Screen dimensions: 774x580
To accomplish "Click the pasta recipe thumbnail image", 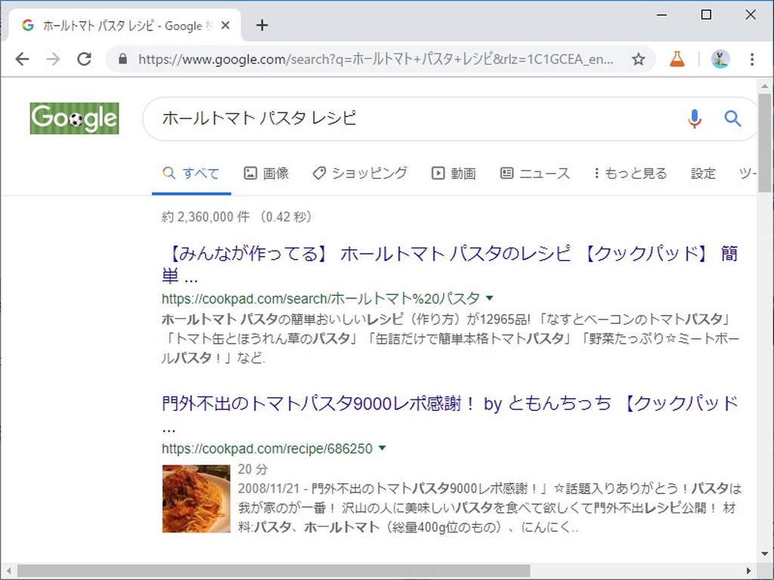I will 196,498.
